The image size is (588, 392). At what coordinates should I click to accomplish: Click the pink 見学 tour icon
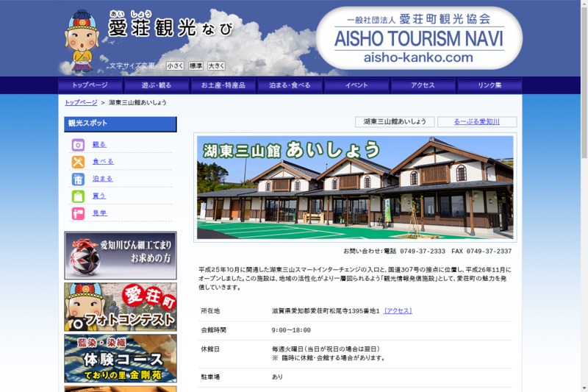tap(78, 213)
